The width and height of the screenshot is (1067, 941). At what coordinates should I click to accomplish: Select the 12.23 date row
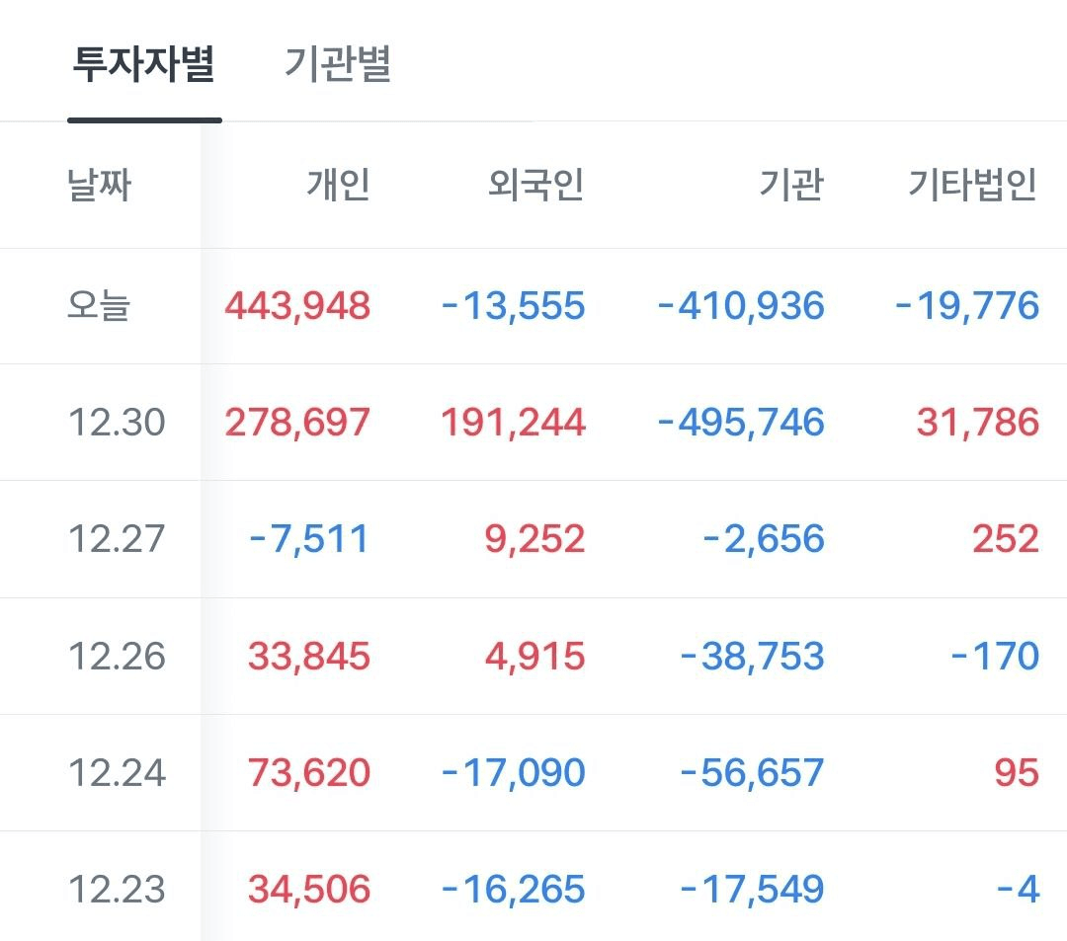[533, 887]
